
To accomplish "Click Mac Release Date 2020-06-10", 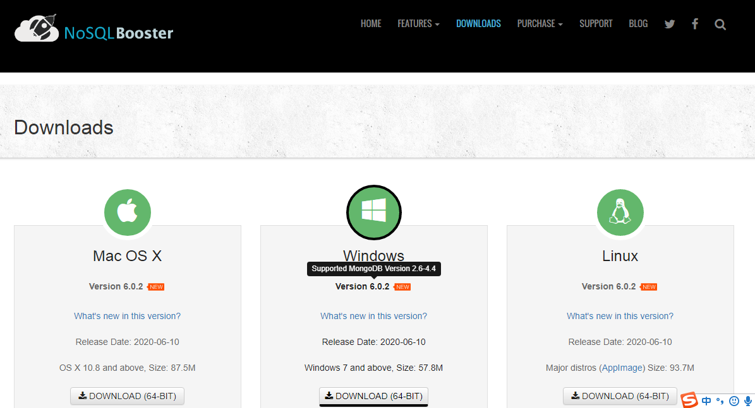I will tap(127, 342).
